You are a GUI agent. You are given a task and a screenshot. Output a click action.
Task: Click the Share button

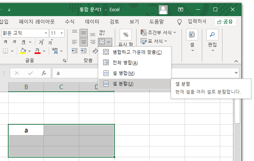[x=225, y=22]
